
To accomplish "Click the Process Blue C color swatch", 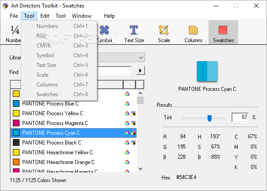I will 16,103.
